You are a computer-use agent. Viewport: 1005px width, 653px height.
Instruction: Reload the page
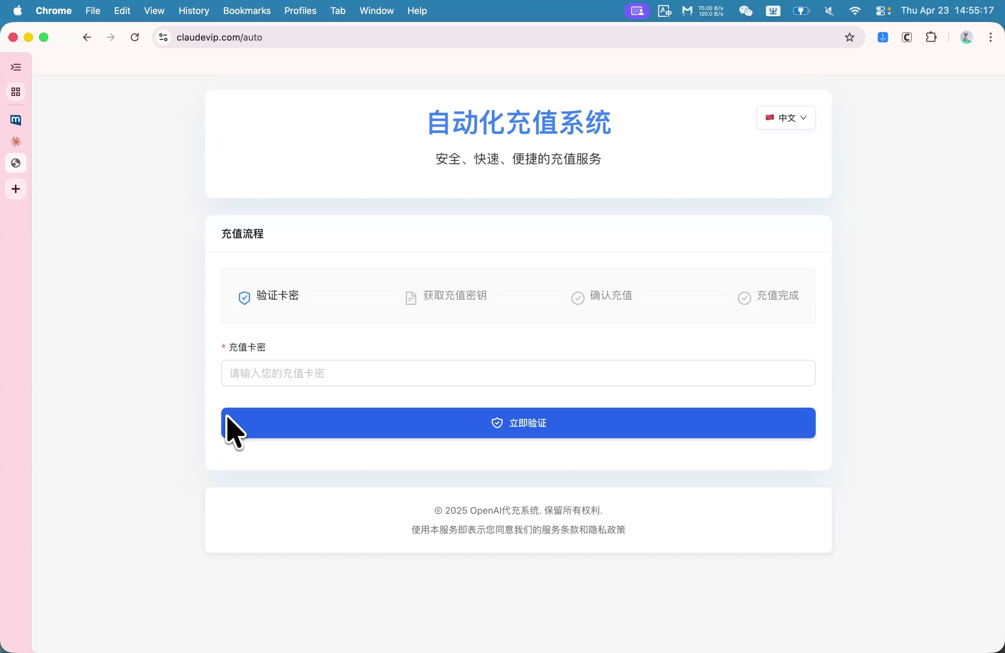[x=135, y=37]
